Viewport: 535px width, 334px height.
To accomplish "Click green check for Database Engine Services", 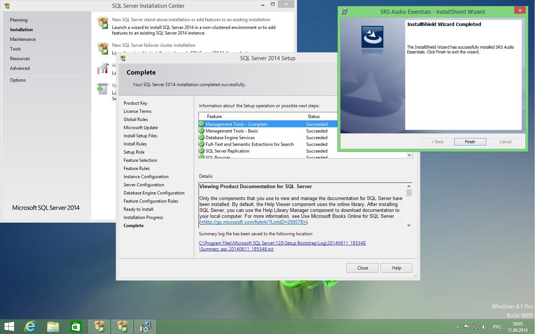I will point(202,137).
